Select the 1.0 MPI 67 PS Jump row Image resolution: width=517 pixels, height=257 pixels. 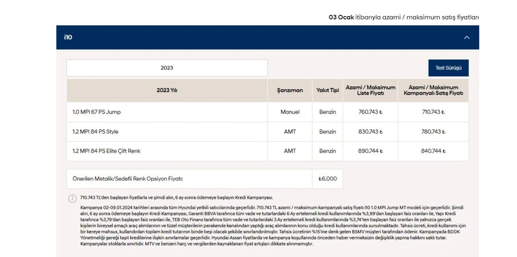267,112
